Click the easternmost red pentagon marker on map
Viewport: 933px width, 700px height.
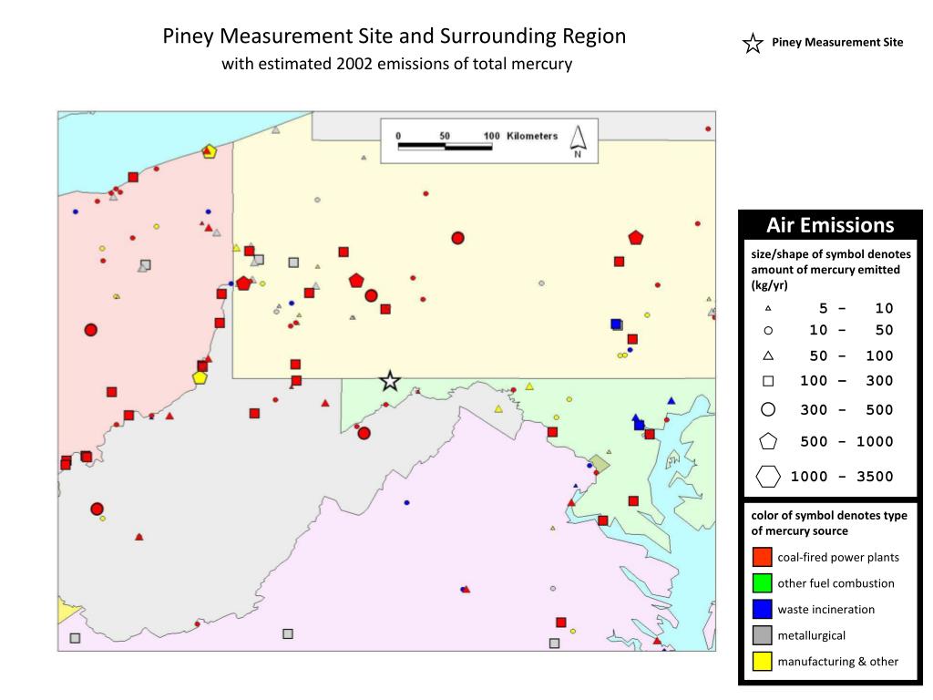[636, 238]
